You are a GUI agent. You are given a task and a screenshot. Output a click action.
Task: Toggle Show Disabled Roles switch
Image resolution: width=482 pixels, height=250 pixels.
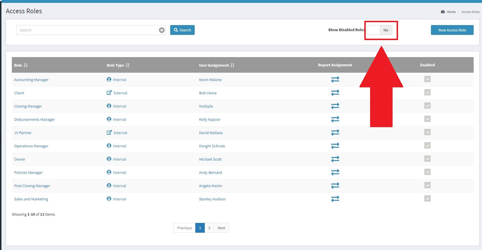click(x=379, y=30)
